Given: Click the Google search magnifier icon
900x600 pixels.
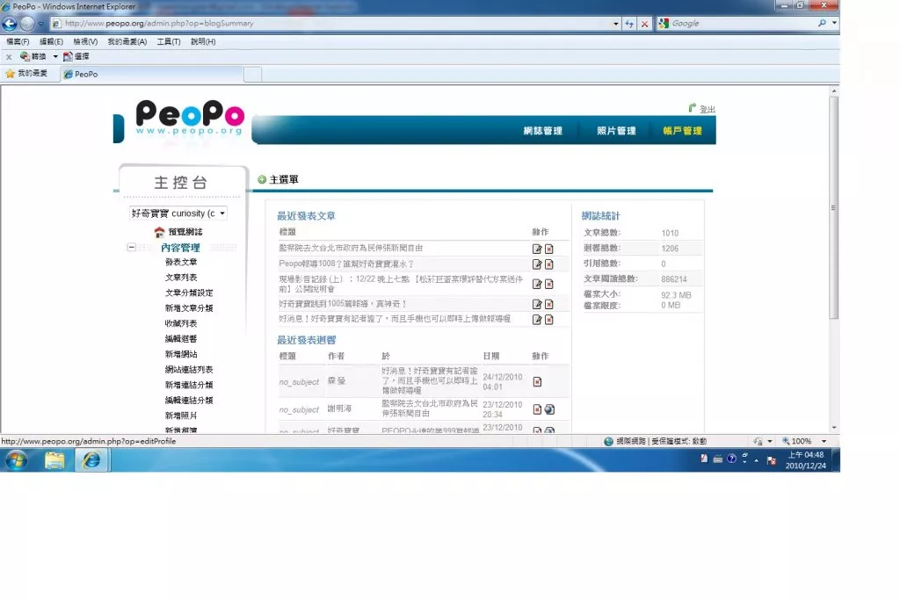Looking at the screenshot, I should 822,23.
